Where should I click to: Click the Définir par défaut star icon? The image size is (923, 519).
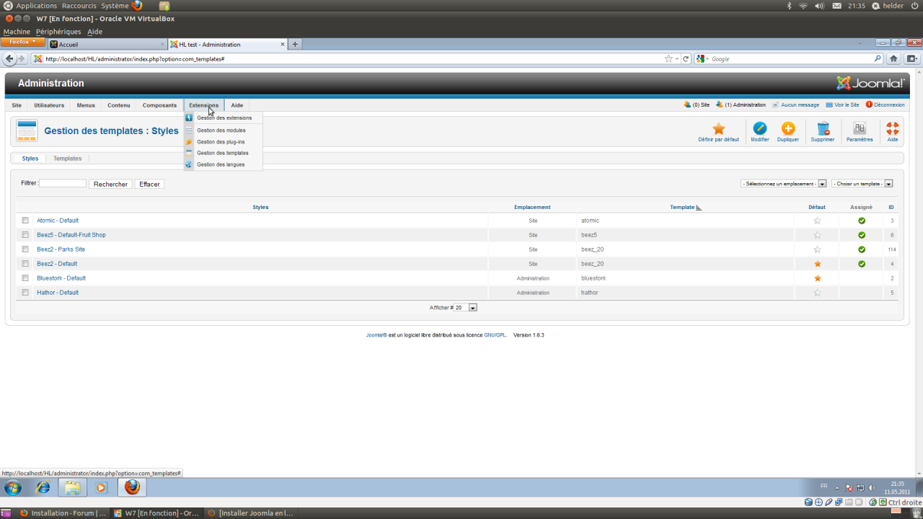(x=718, y=129)
